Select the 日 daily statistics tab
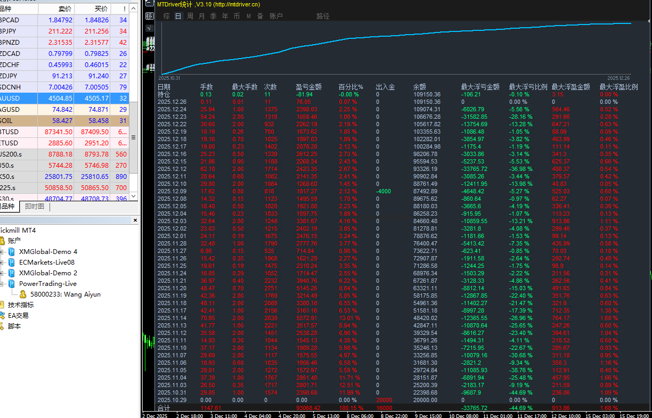The image size is (652, 418). (178, 17)
